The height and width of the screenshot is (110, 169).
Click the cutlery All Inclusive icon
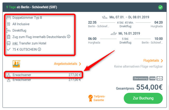click(x=9, y=24)
